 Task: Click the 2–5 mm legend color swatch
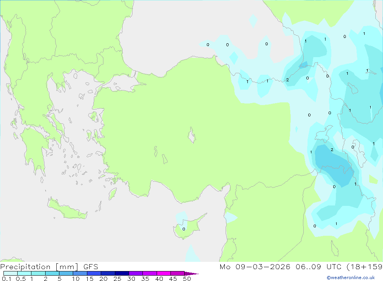click(52, 273)
